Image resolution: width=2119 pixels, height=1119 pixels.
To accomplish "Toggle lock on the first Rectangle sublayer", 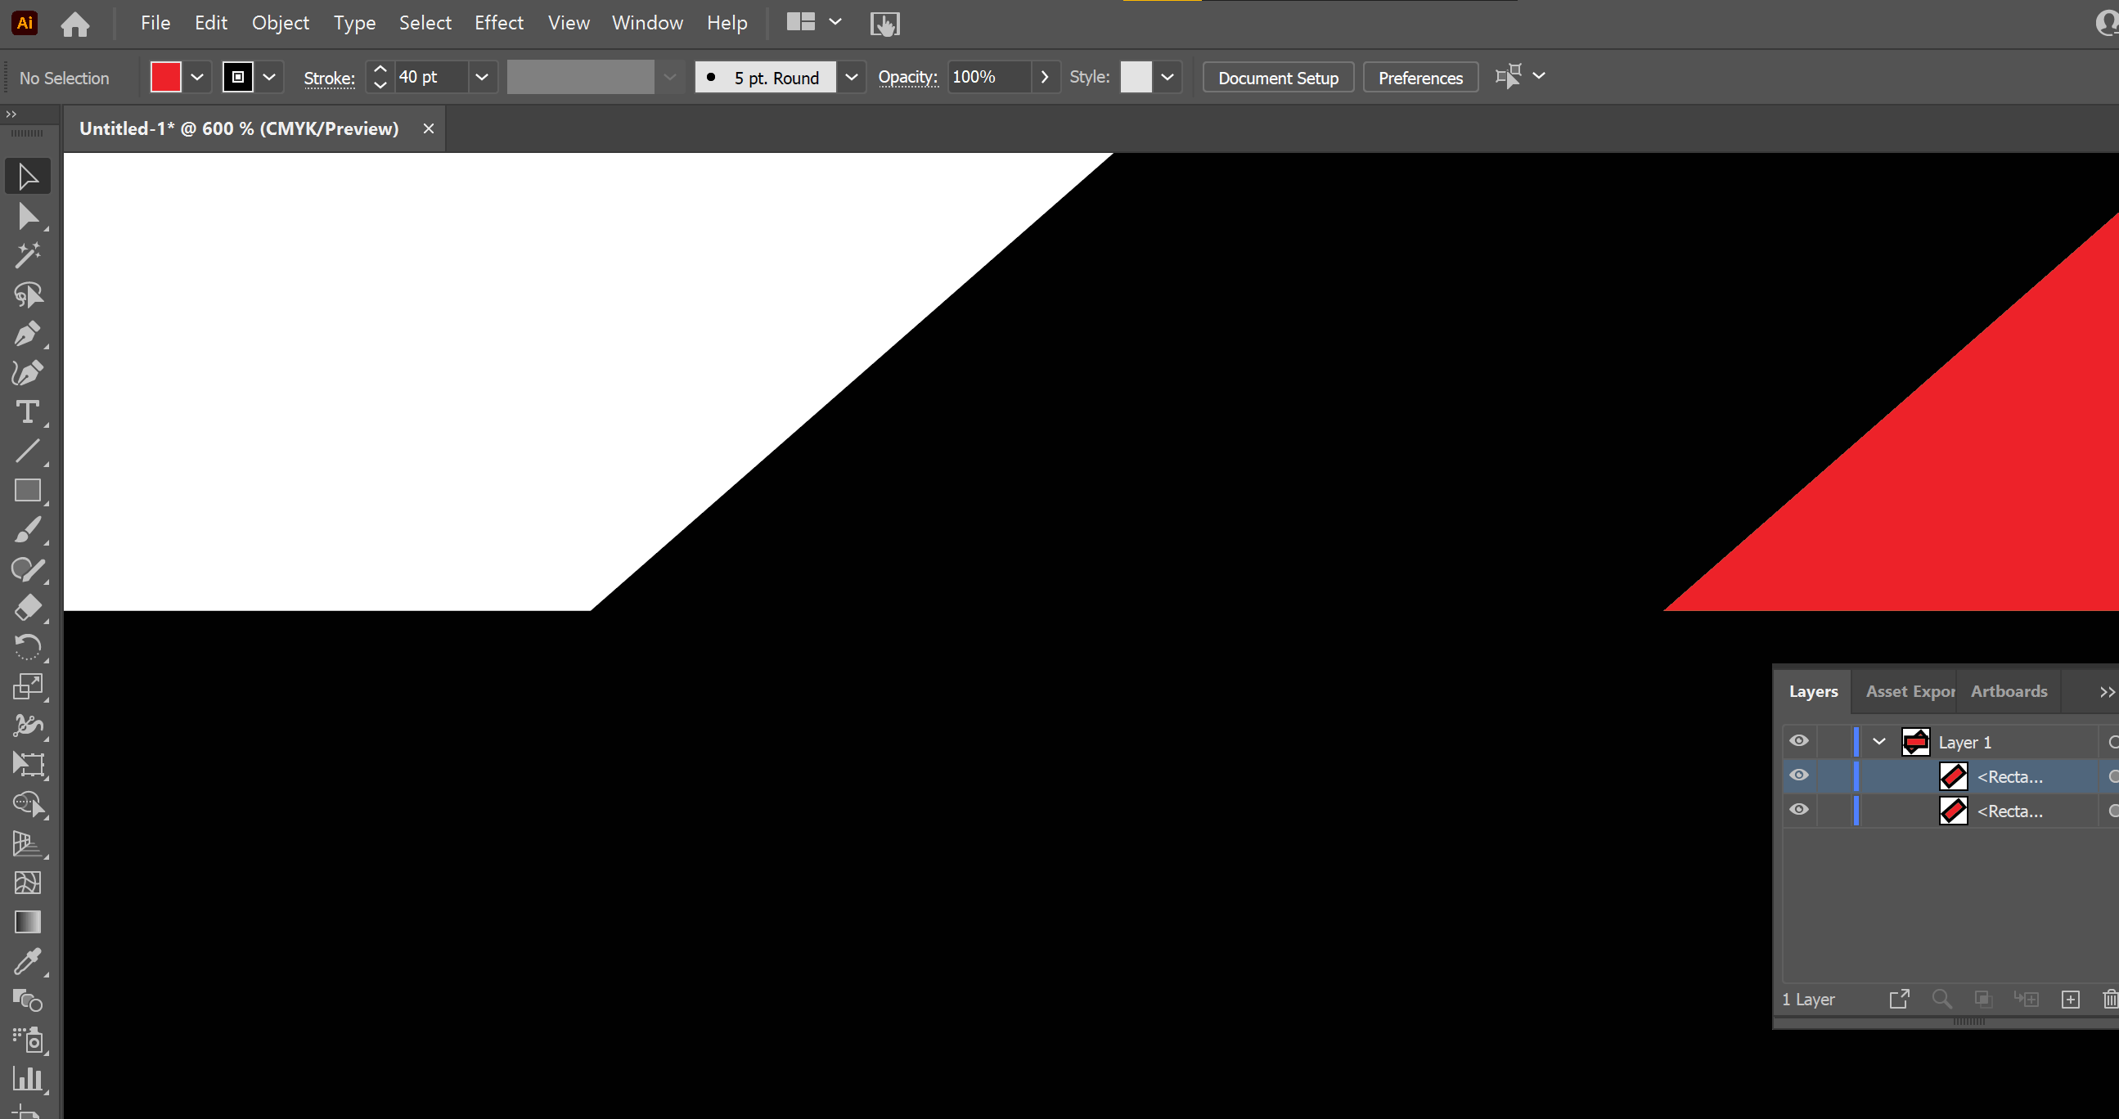I will (x=1834, y=776).
